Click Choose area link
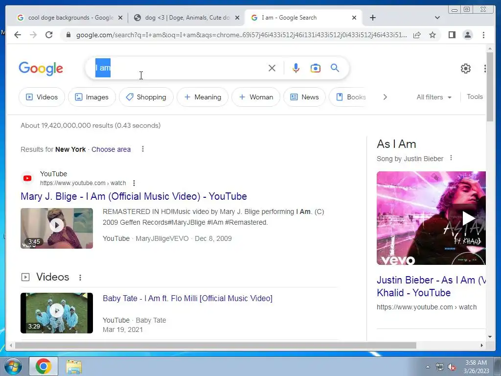 [111, 149]
